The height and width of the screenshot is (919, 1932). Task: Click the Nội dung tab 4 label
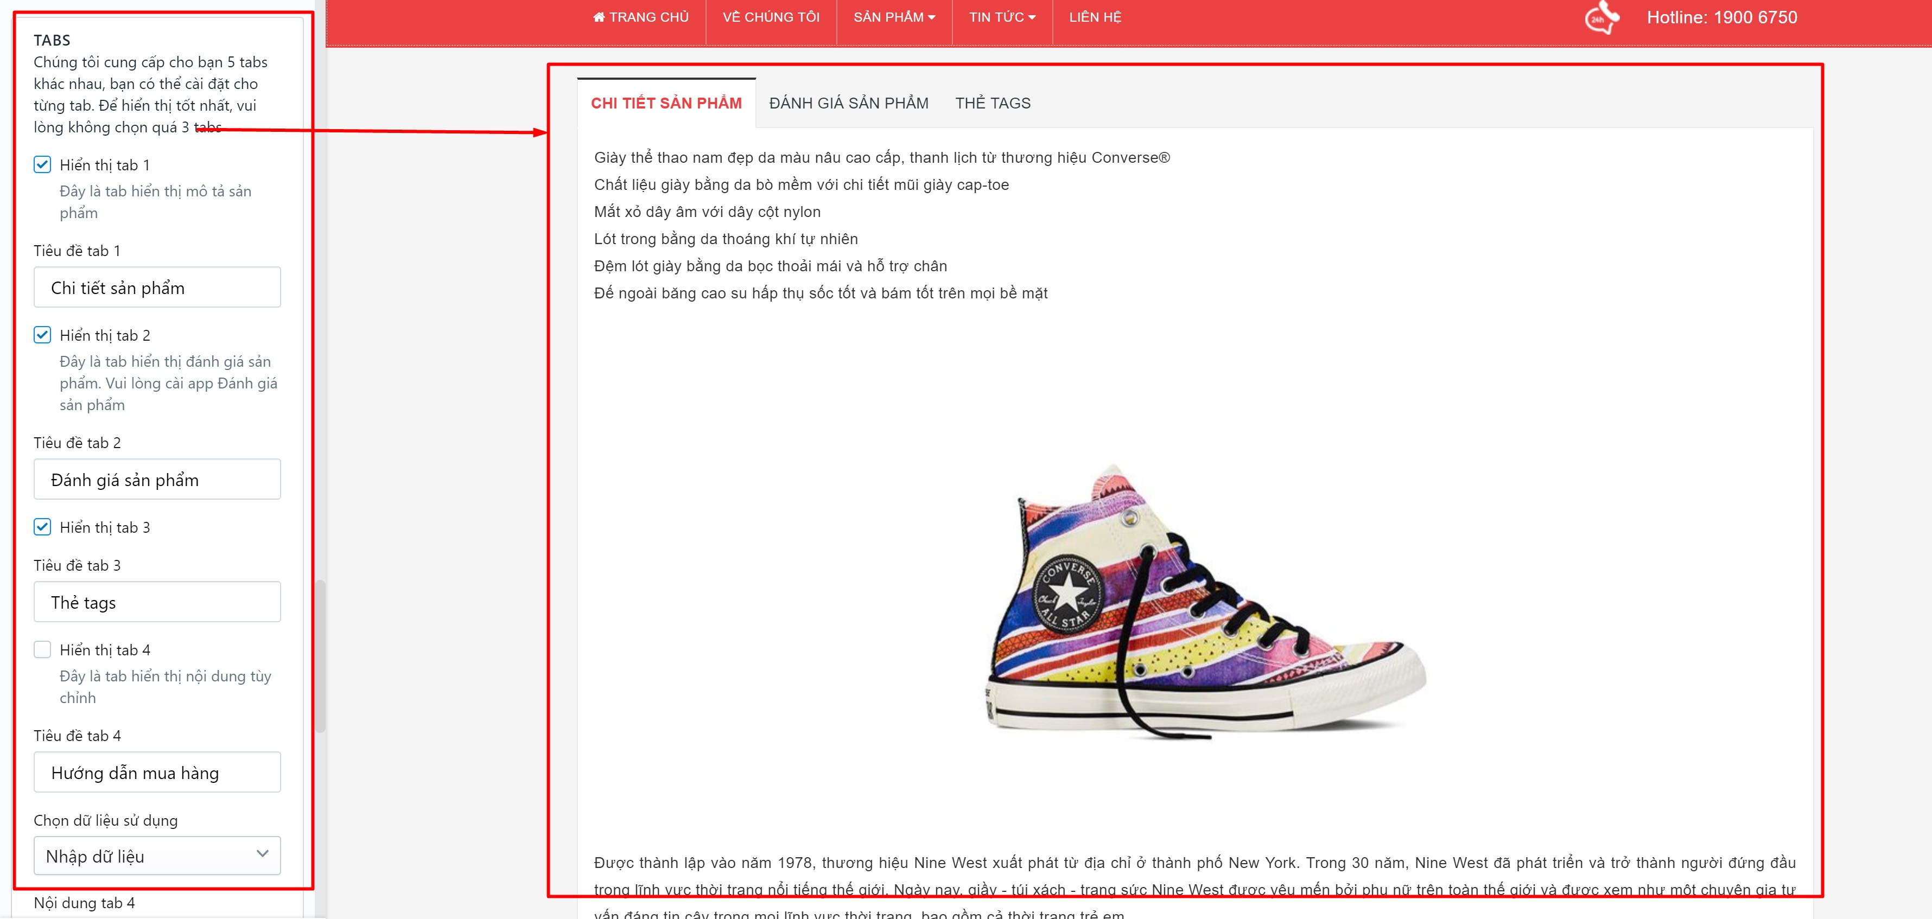coord(85,903)
